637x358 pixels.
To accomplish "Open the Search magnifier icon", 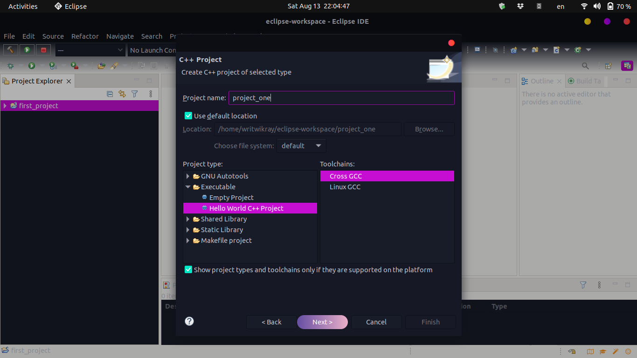I will [x=585, y=66].
